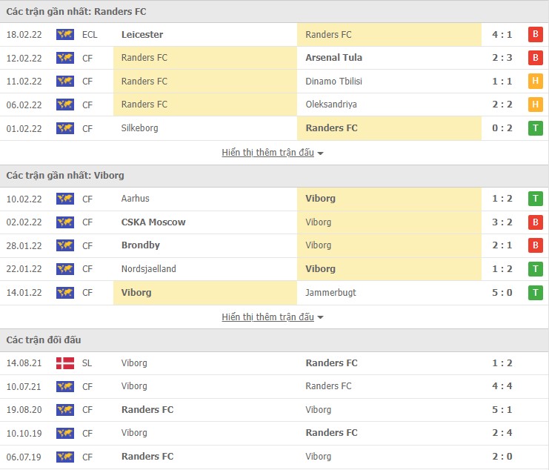Click the red B result badge for Leicester match
This screenshot has height=470, width=549.
[535, 34]
